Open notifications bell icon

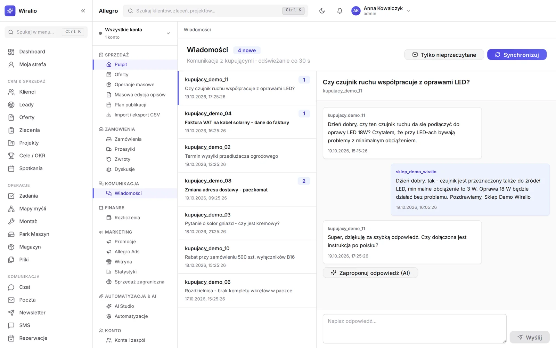coord(340,11)
